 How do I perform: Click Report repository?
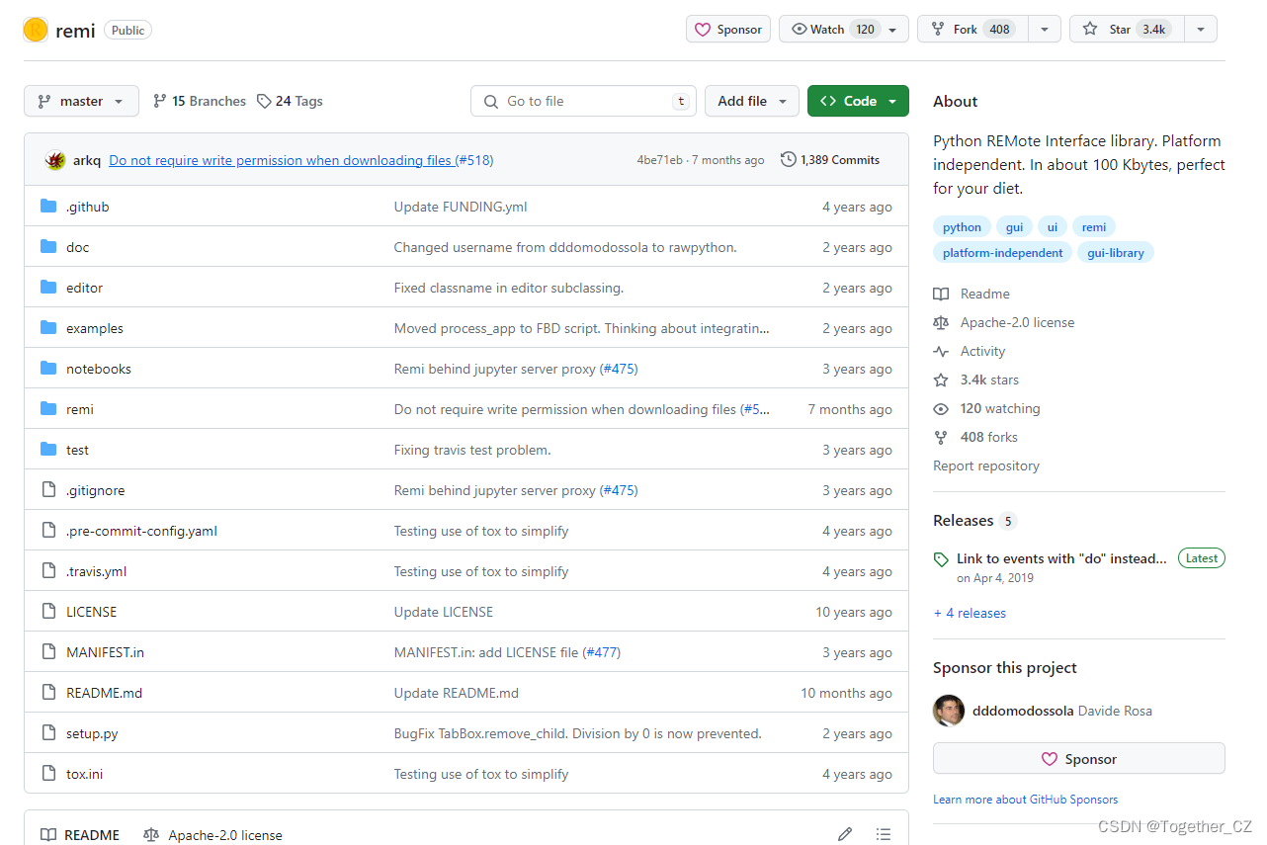click(x=986, y=465)
